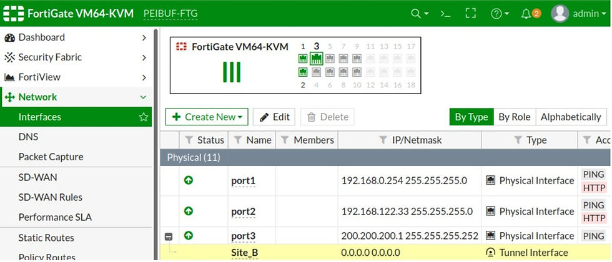Image resolution: width=612 pixels, height=262 pixels.
Task: Edit the selected interface
Action: tap(274, 117)
